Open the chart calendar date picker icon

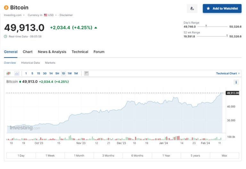coord(86,73)
